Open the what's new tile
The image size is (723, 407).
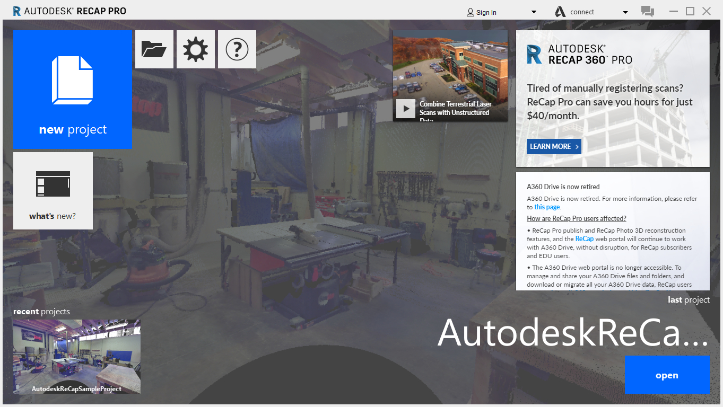tap(53, 191)
